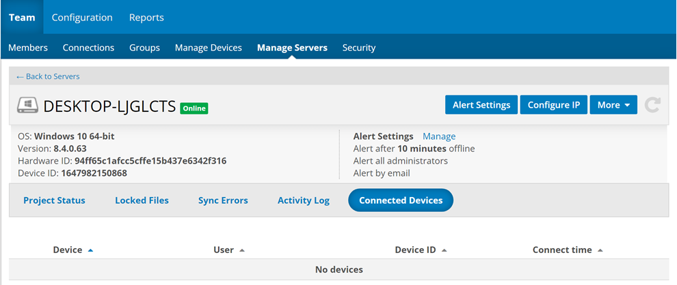The width and height of the screenshot is (677, 285).
Task: Sort by Connect time column arrow
Action: click(600, 250)
